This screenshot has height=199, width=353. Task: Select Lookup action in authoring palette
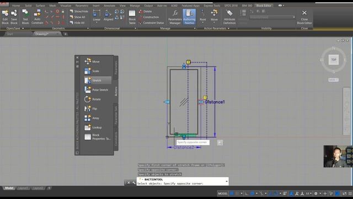97,128
